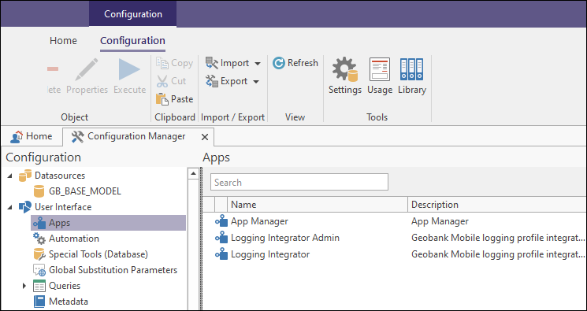
Task: Click the Metadata book icon
Action: [x=39, y=302]
